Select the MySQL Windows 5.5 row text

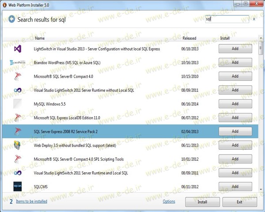click(x=49, y=104)
